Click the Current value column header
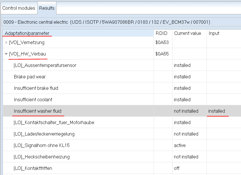Viewport: 241px width, 175px height. click(187, 33)
